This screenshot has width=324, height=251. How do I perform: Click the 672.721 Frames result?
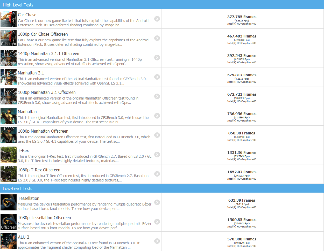(242, 94)
